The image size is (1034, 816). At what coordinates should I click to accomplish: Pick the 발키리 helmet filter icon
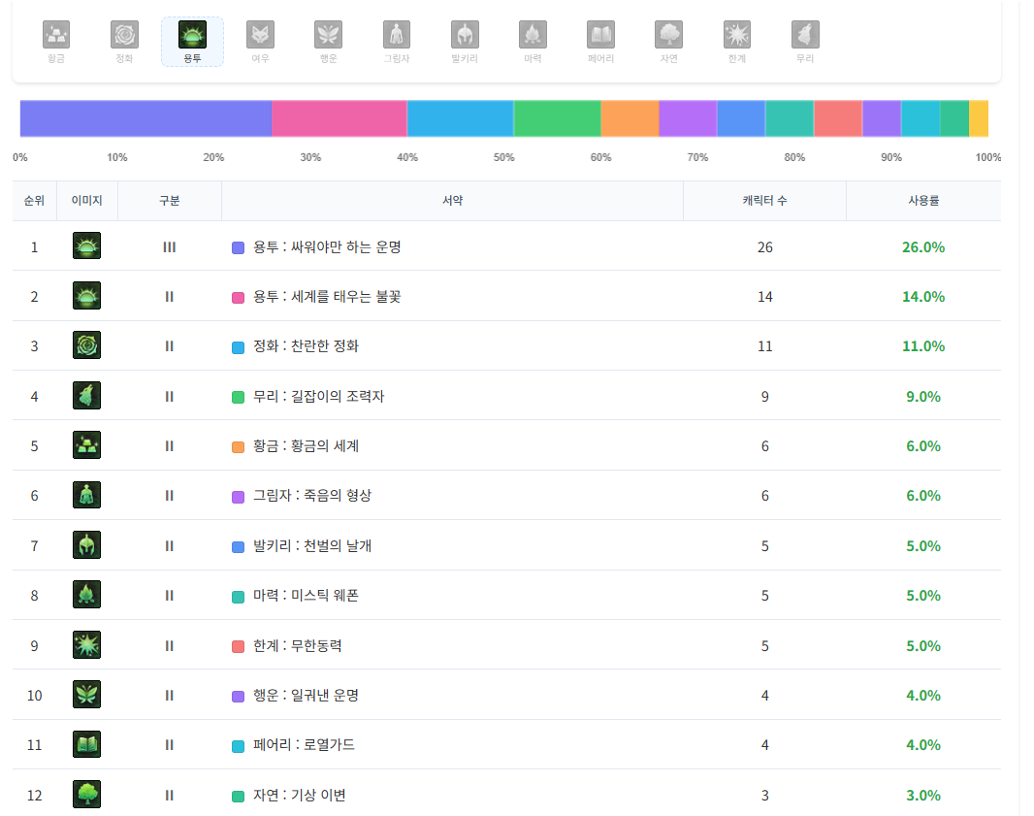[x=465, y=36]
